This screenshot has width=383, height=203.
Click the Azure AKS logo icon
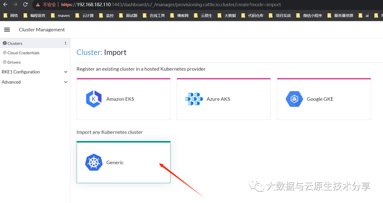pyautogui.click(x=194, y=99)
